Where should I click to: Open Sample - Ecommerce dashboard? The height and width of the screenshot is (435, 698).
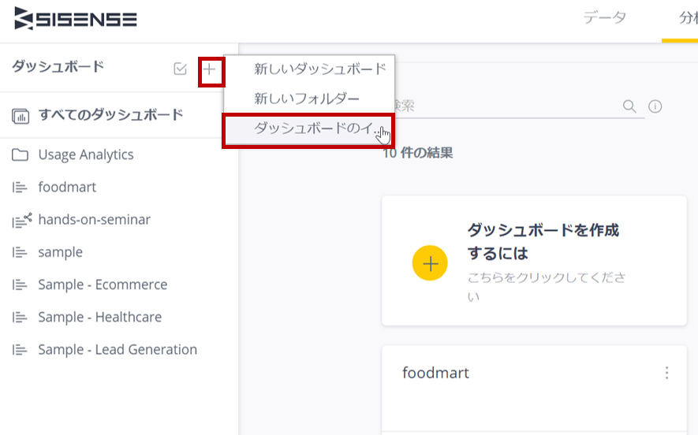[x=103, y=284]
